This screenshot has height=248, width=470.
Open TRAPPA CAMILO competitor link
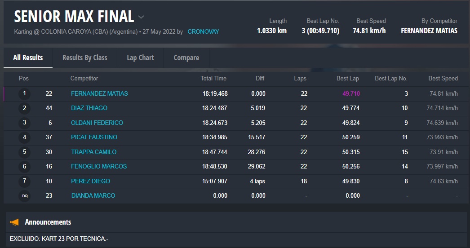click(93, 152)
